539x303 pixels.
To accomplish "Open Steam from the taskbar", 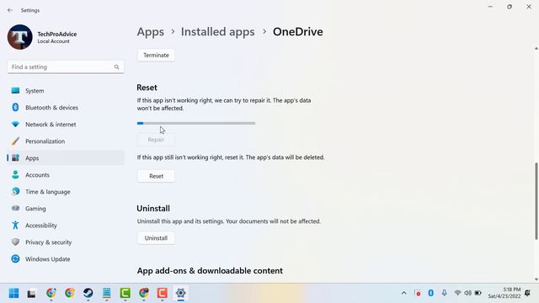I will [88, 293].
